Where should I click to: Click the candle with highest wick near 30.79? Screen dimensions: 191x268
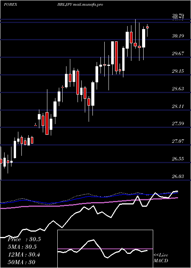135,44
